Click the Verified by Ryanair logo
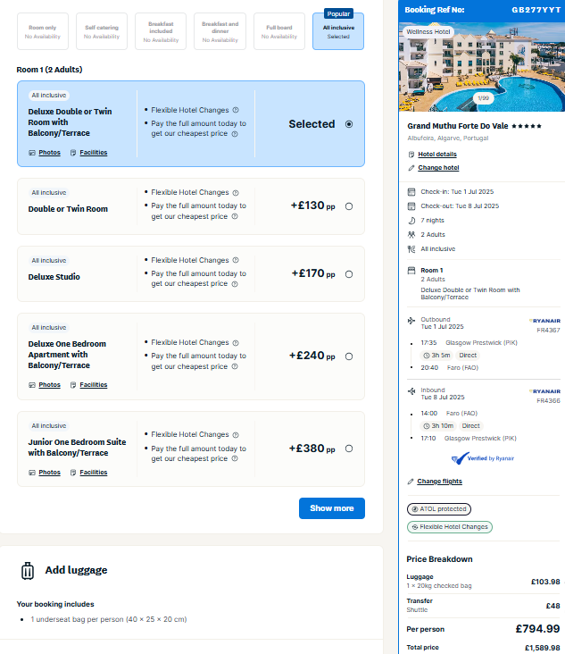 pos(483,458)
